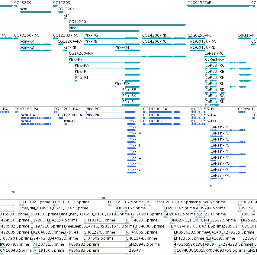Image resolution: width=257 pixels, height=255 pixels.
Task: Select protein Pfrx-PA
Action: (x=132, y=137)
